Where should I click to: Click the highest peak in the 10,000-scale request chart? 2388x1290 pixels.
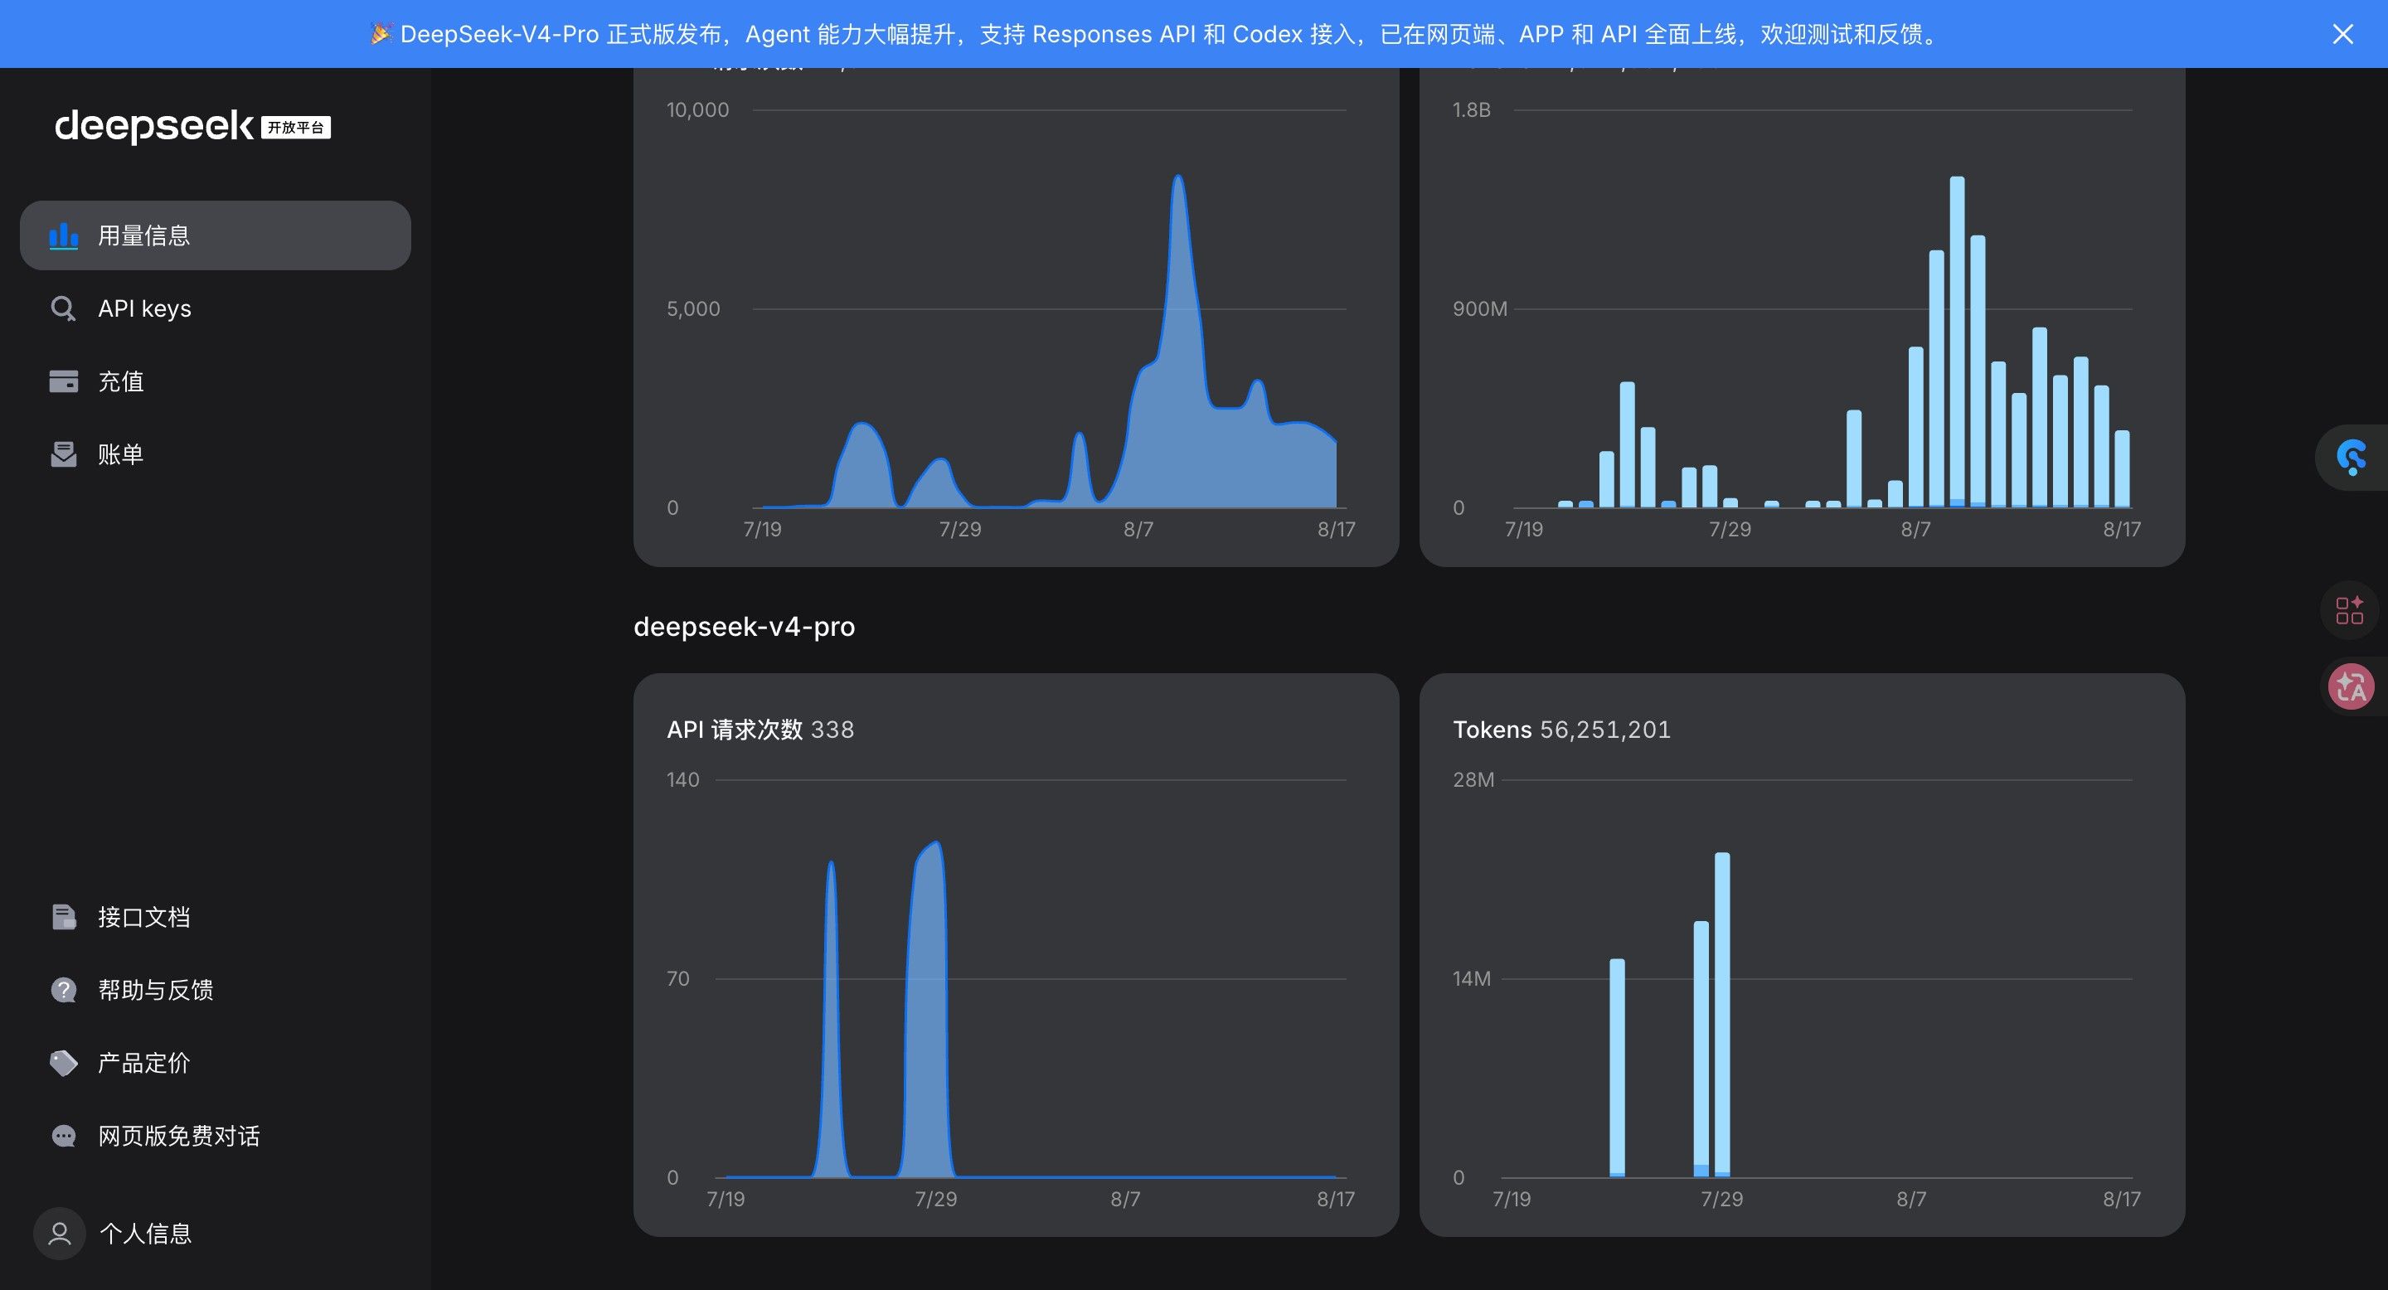pos(1178,177)
